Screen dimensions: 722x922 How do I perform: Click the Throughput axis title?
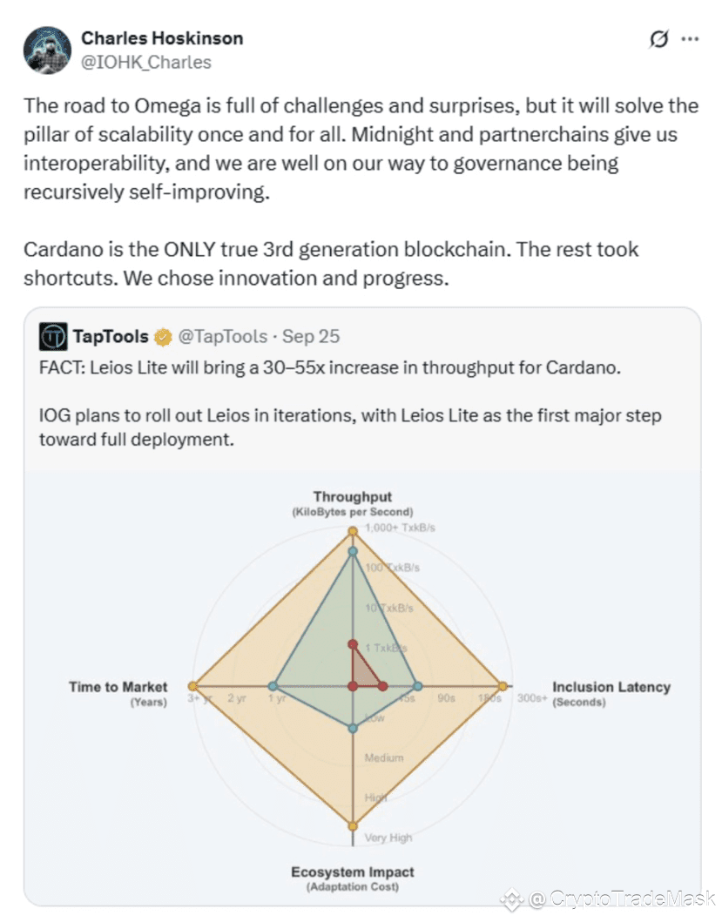pos(353,496)
